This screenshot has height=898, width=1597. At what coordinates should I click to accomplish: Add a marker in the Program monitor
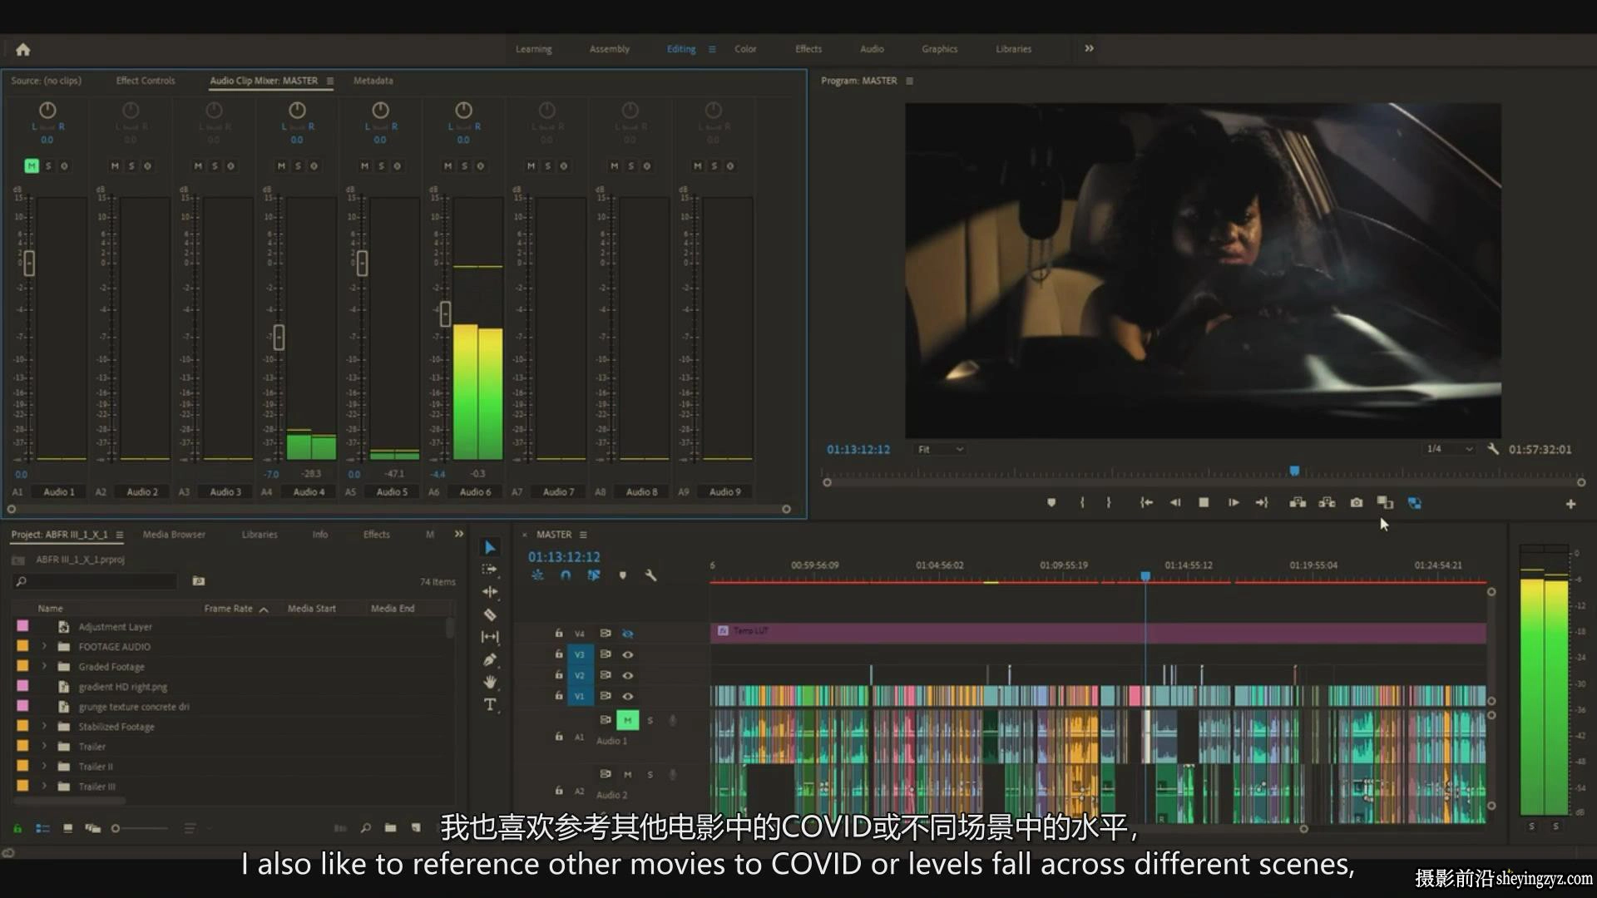(1051, 503)
